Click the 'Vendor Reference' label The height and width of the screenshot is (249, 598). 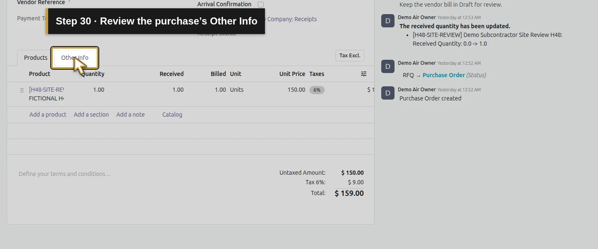click(x=41, y=2)
